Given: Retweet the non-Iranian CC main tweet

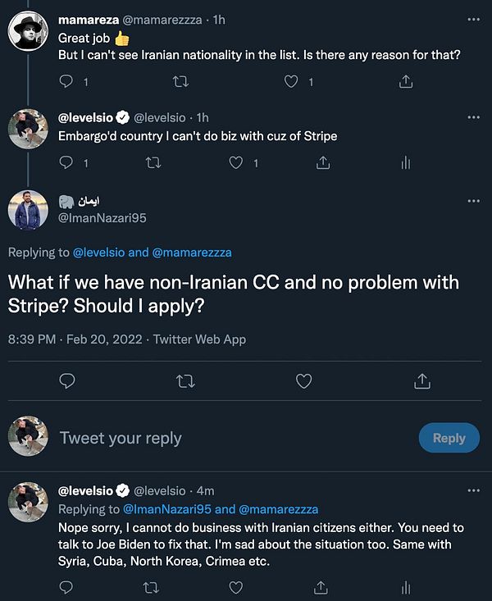Looking at the screenshot, I should [x=185, y=380].
